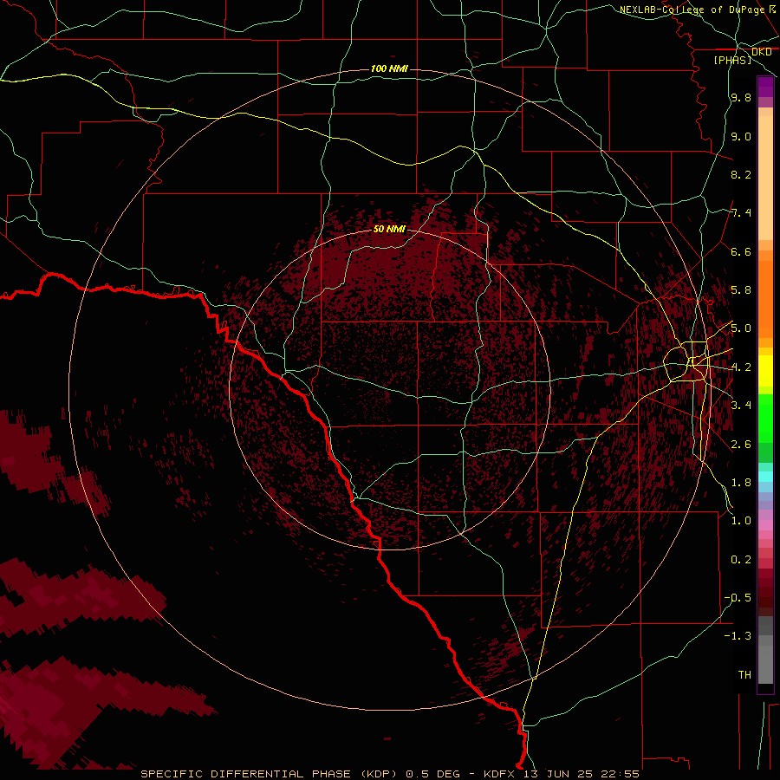Select the 9.0 value on color scale

[741, 136]
